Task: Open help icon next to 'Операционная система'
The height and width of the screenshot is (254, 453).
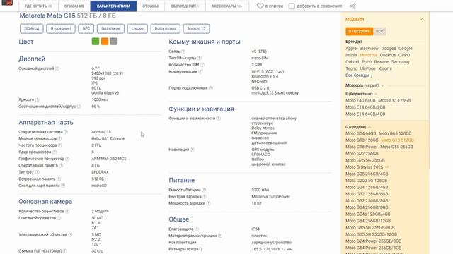Action: [66, 132]
